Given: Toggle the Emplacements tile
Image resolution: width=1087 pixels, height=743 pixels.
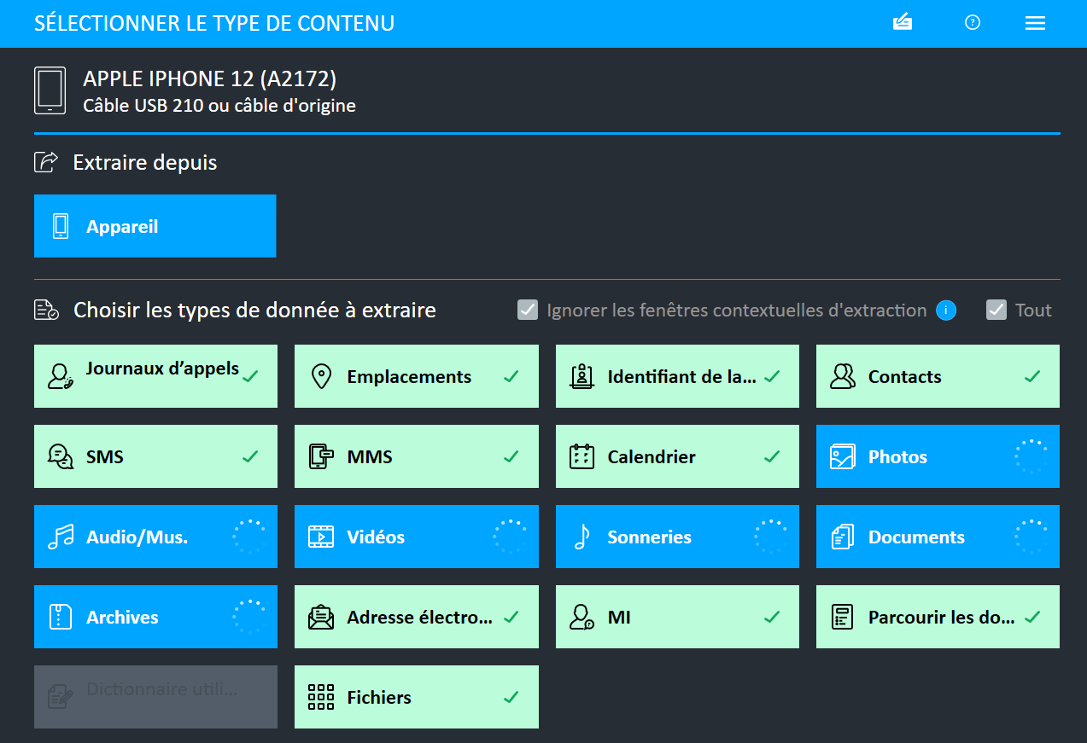Looking at the screenshot, I should [416, 376].
